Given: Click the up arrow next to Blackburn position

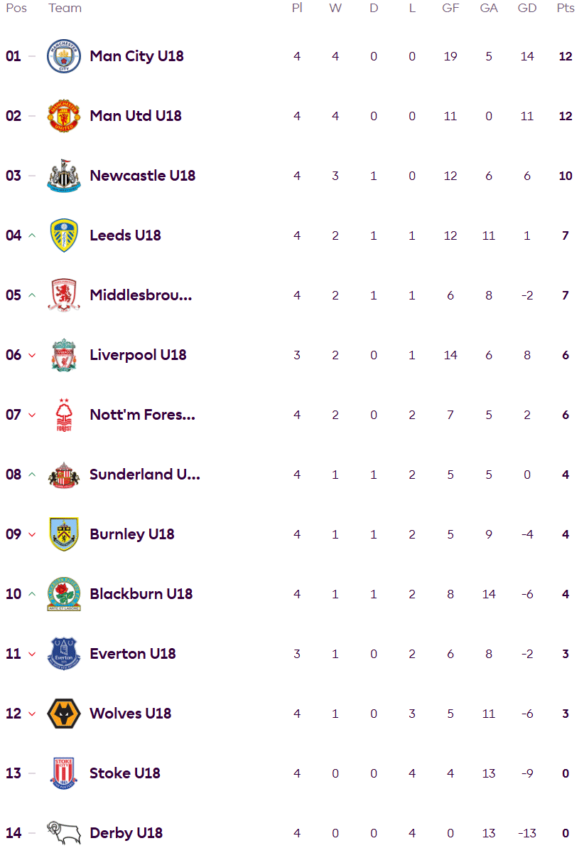Looking at the screenshot, I should pyautogui.click(x=31, y=594).
